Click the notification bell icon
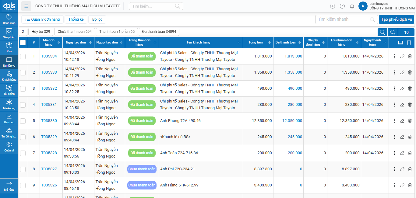 tap(352, 6)
